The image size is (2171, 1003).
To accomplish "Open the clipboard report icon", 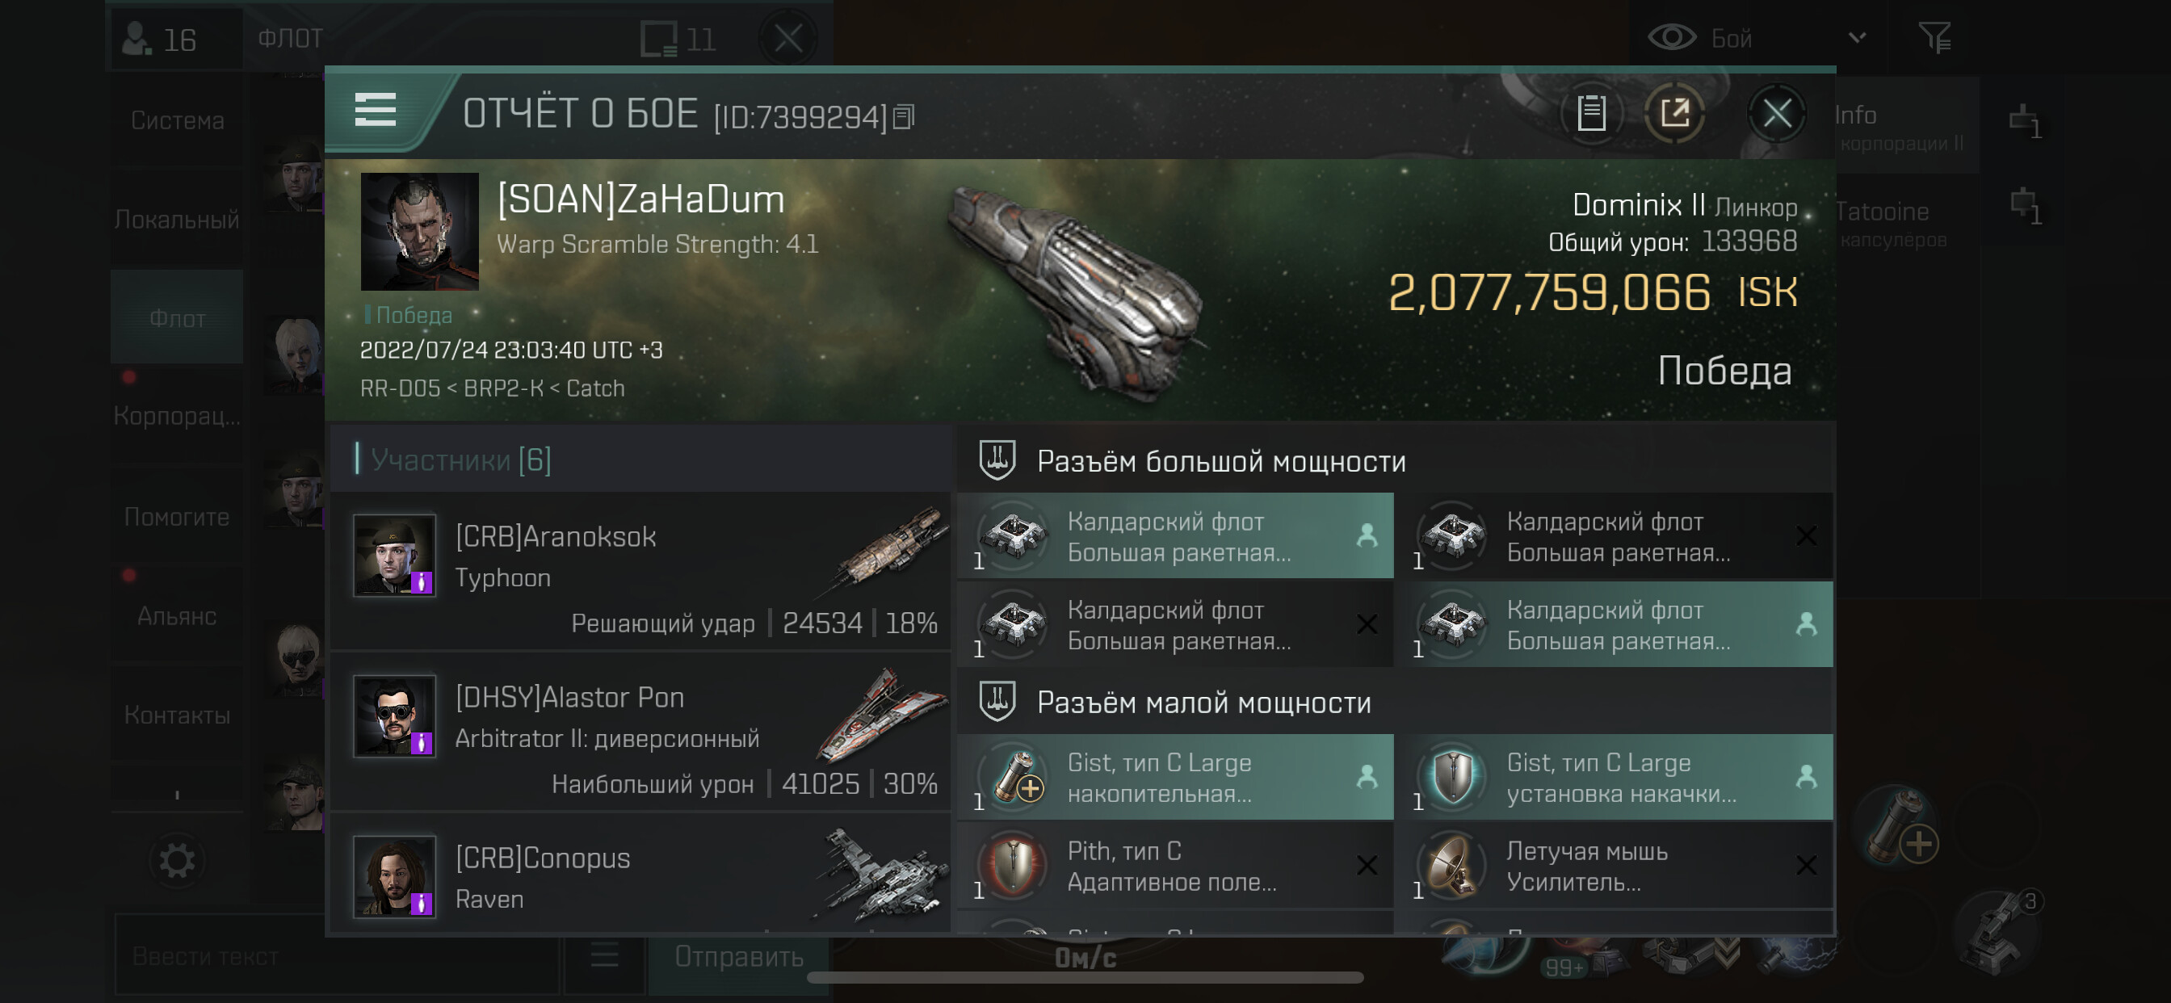I will (x=1591, y=112).
